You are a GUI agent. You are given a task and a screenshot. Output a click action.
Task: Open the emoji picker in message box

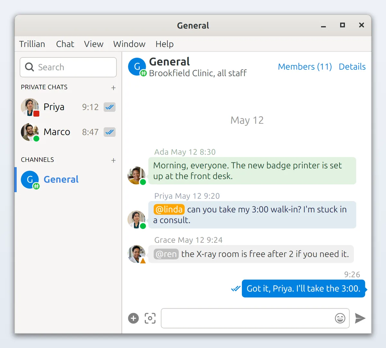[x=340, y=318]
